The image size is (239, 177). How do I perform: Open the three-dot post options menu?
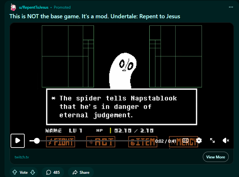point(231,7)
